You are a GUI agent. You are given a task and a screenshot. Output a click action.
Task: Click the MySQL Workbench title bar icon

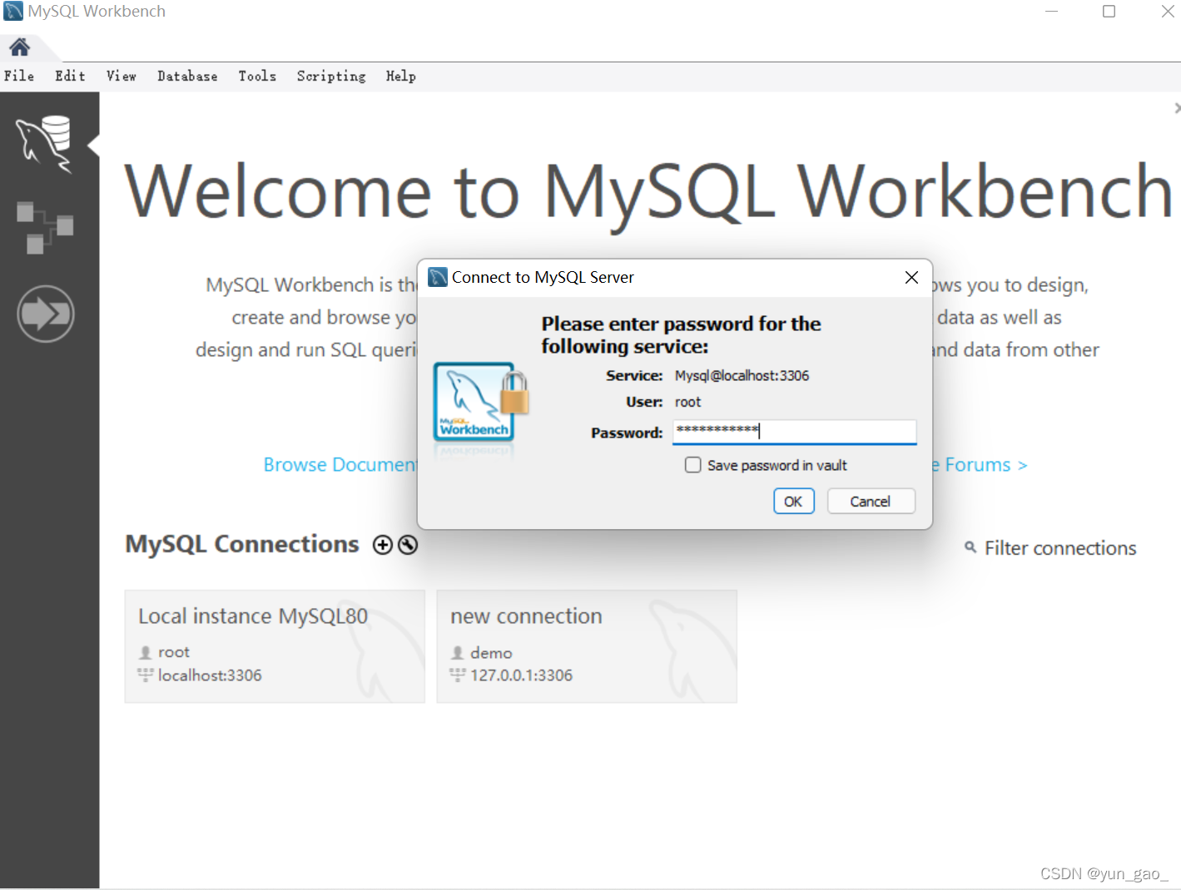tap(13, 12)
